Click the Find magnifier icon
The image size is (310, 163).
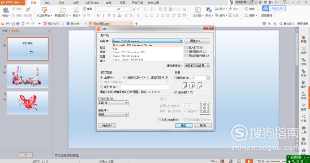[x=246, y=9]
